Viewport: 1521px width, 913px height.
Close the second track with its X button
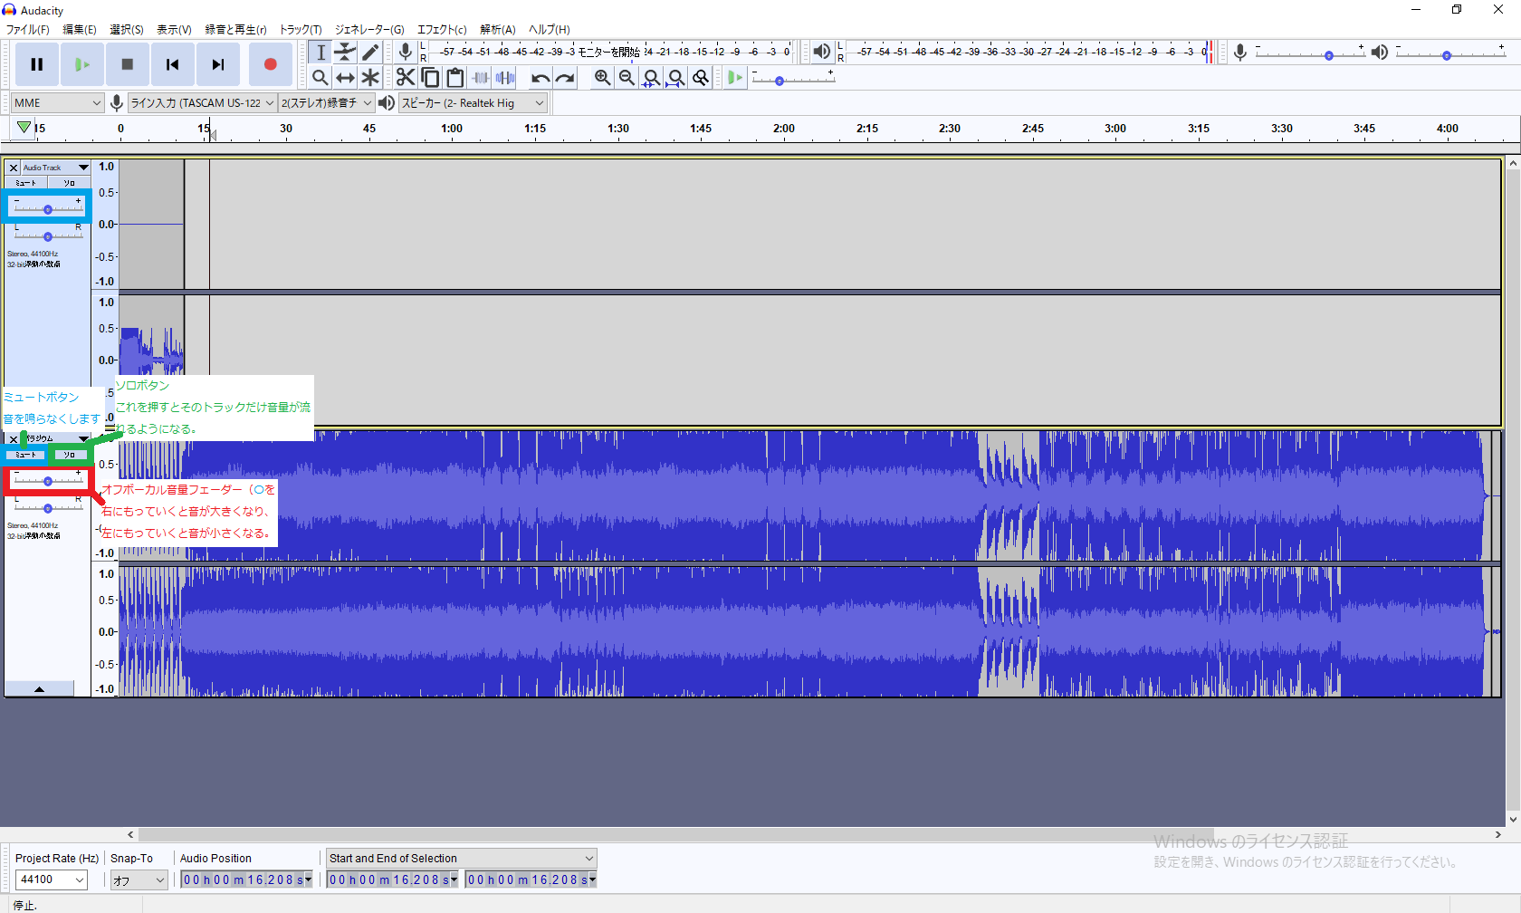[x=13, y=438]
